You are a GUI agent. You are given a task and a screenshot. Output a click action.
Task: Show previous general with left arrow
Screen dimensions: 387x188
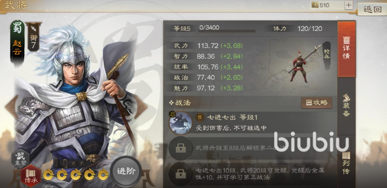(x=11, y=107)
